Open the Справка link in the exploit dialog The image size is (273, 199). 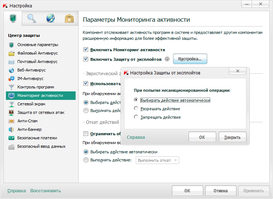coord(136,137)
